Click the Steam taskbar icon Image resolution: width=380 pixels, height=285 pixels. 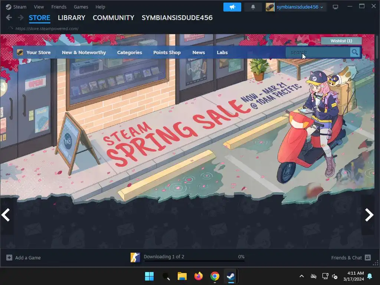pyautogui.click(x=231, y=276)
